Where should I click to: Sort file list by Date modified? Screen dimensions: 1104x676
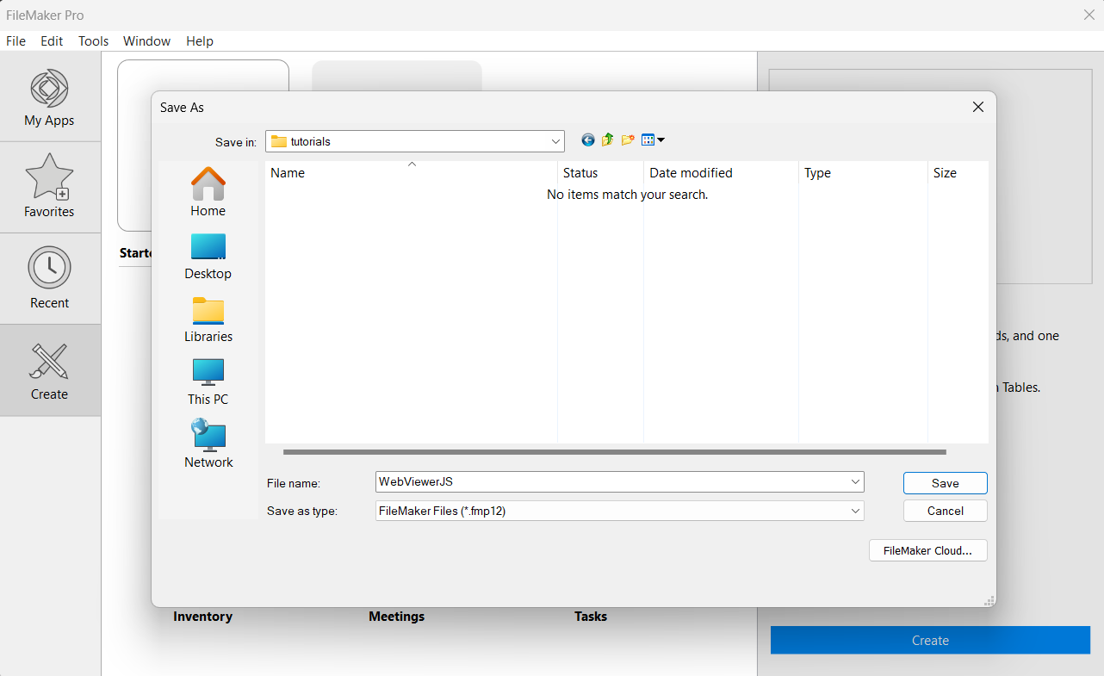click(721, 172)
